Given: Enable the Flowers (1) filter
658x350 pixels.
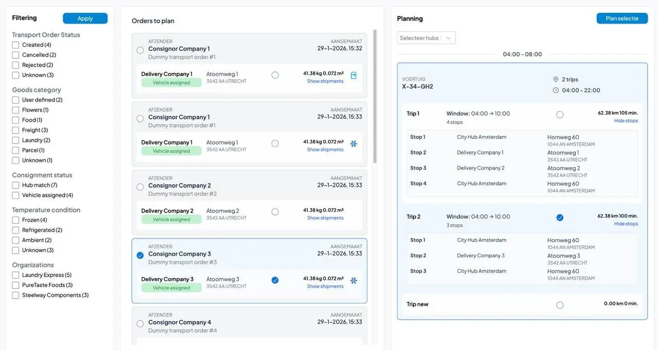Looking at the screenshot, I should point(15,110).
